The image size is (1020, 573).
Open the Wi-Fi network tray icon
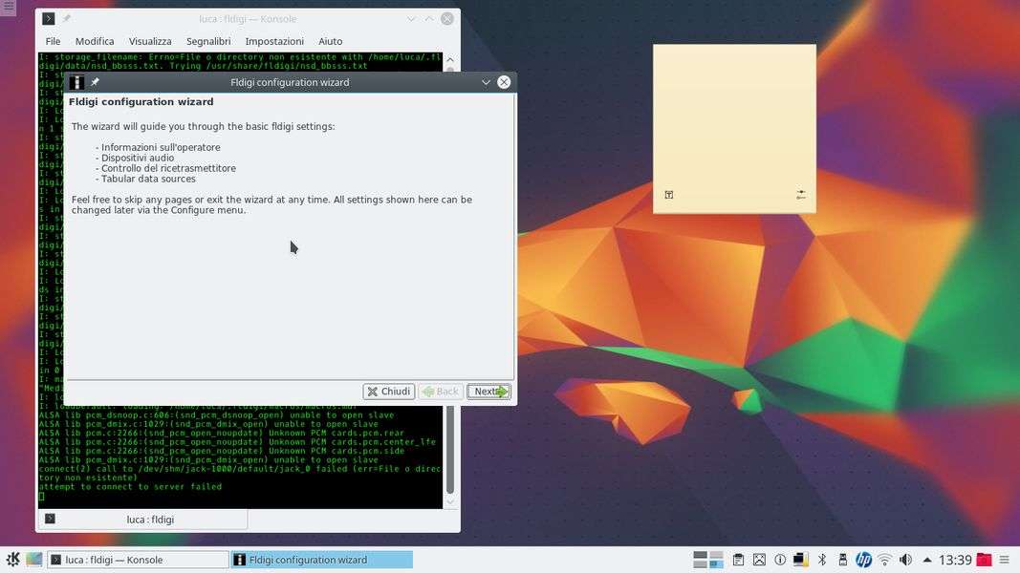point(884,560)
